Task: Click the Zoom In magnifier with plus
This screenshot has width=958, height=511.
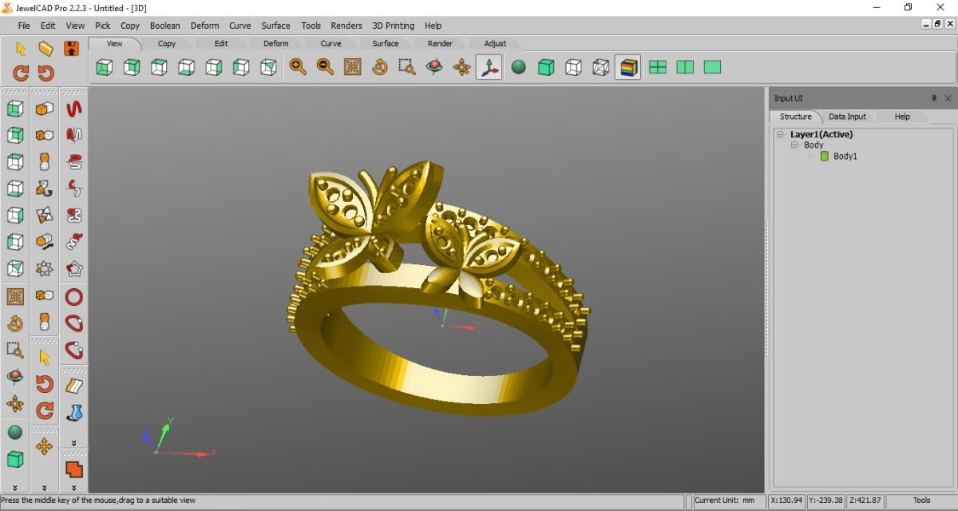Action: 298,68
